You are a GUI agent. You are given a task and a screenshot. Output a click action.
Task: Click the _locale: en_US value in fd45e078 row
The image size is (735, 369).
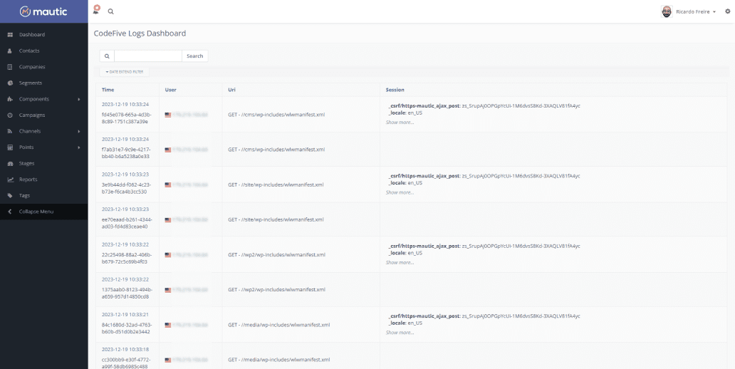pos(405,113)
